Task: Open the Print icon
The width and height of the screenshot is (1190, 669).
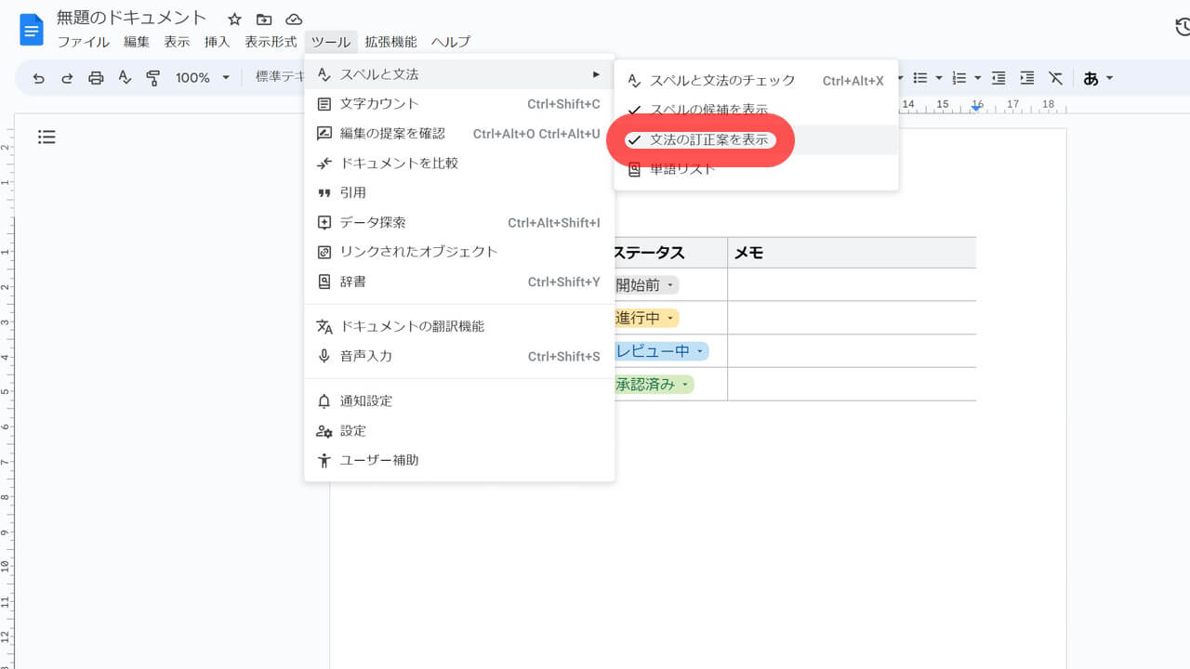Action: [x=96, y=78]
